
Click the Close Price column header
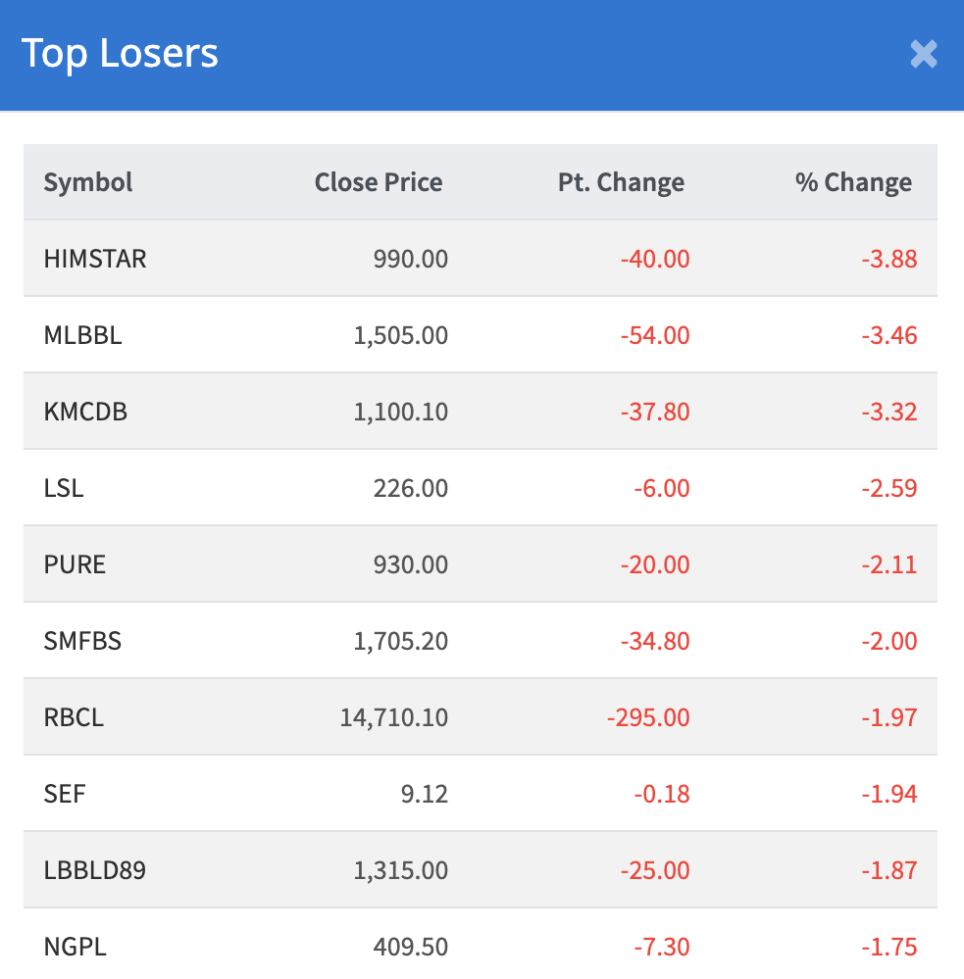[x=378, y=182]
